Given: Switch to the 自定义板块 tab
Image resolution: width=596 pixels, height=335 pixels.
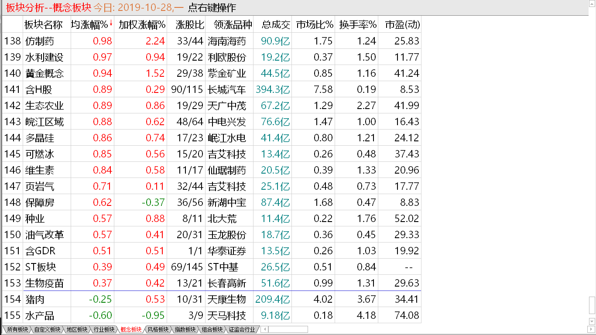Looking at the screenshot, I should tap(47, 330).
